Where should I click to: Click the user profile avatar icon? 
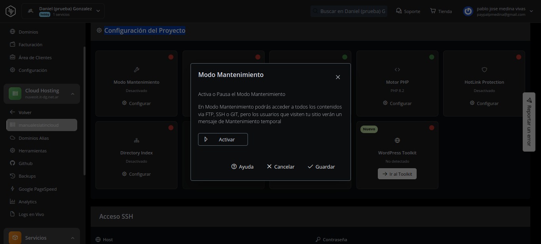(x=468, y=11)
